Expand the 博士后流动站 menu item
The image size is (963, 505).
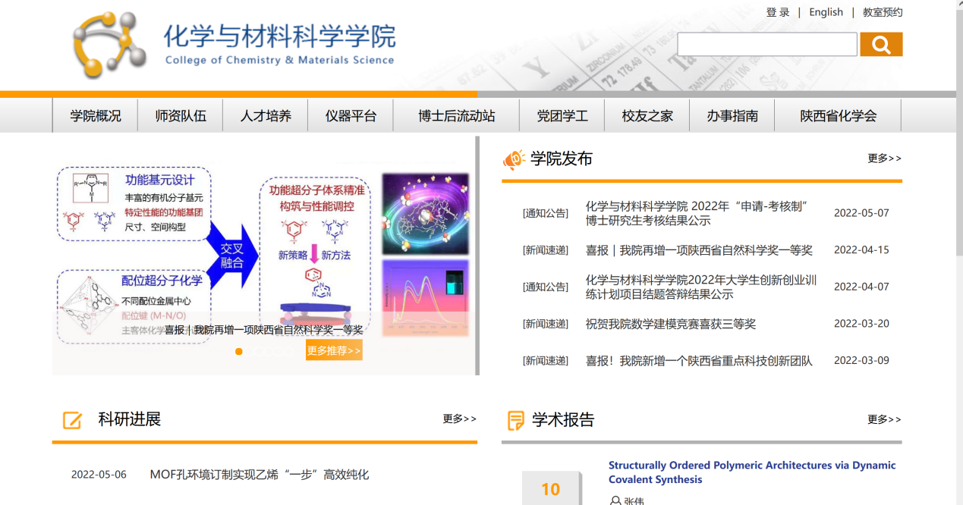[456, 116]
